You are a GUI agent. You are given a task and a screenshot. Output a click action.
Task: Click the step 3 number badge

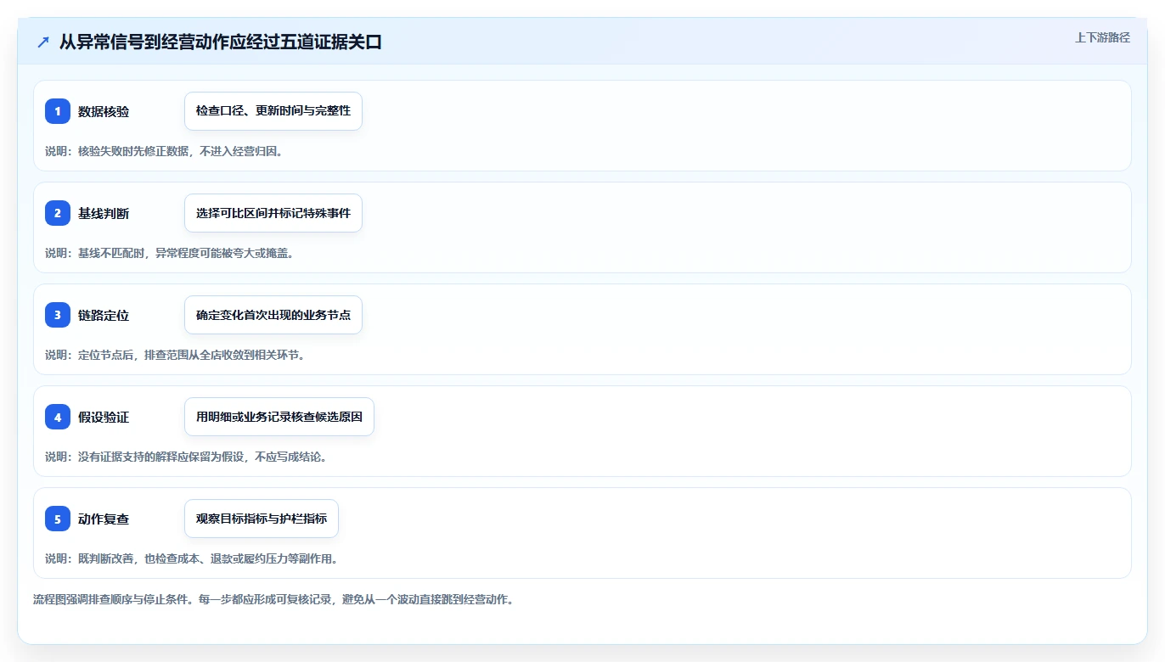click(x=58, y=315)
